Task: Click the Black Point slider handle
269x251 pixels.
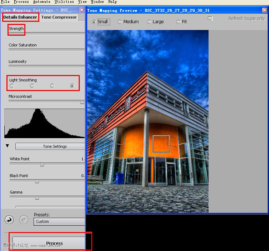Action: [x=37, y=181]
